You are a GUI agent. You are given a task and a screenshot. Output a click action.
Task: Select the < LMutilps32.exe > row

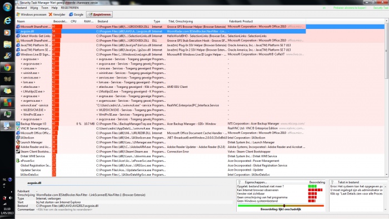[x=161, y=92]
